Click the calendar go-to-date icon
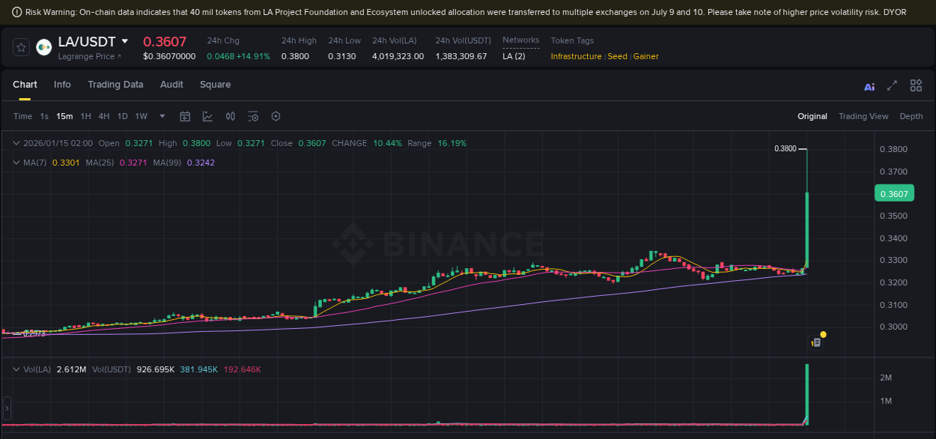Image resolution: width=936 pixels, height=439 pixels. tap(185, 116)
